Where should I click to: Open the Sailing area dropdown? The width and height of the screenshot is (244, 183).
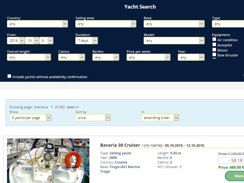tap(106, 24)
